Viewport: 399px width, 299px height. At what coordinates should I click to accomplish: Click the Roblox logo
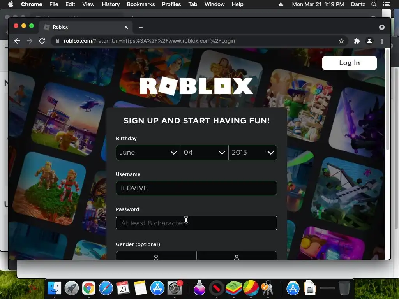point(196,86)
